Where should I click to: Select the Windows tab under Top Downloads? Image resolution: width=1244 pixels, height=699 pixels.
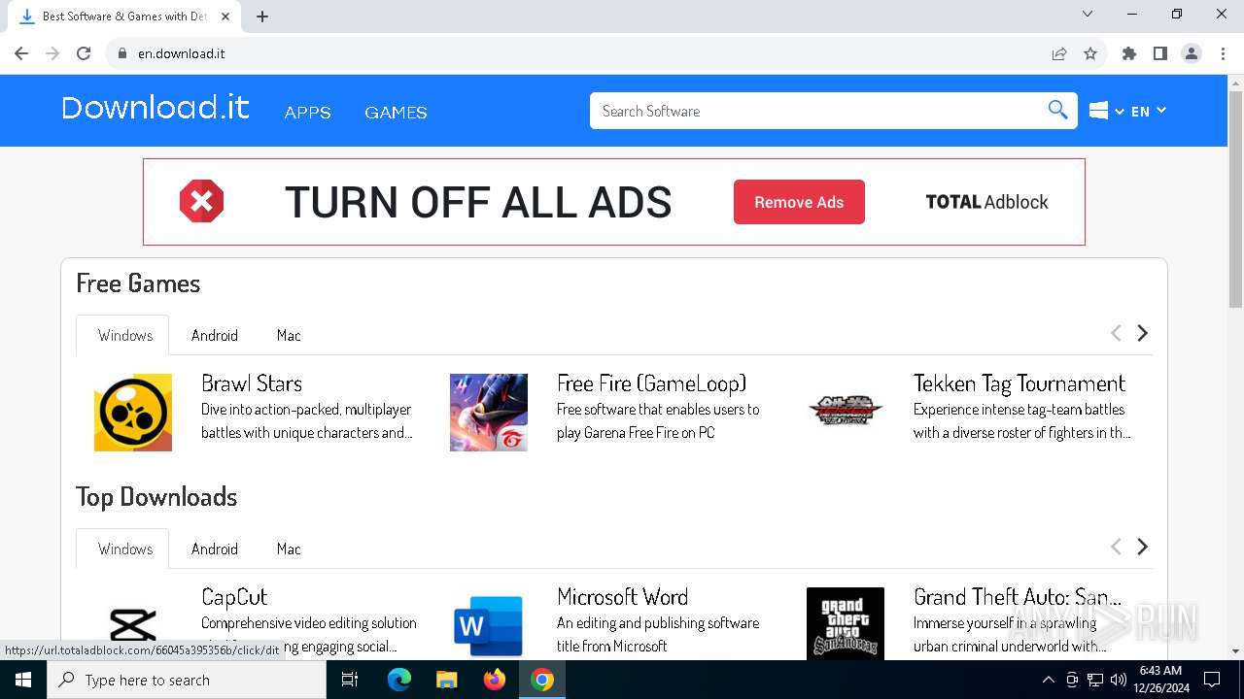124,549
